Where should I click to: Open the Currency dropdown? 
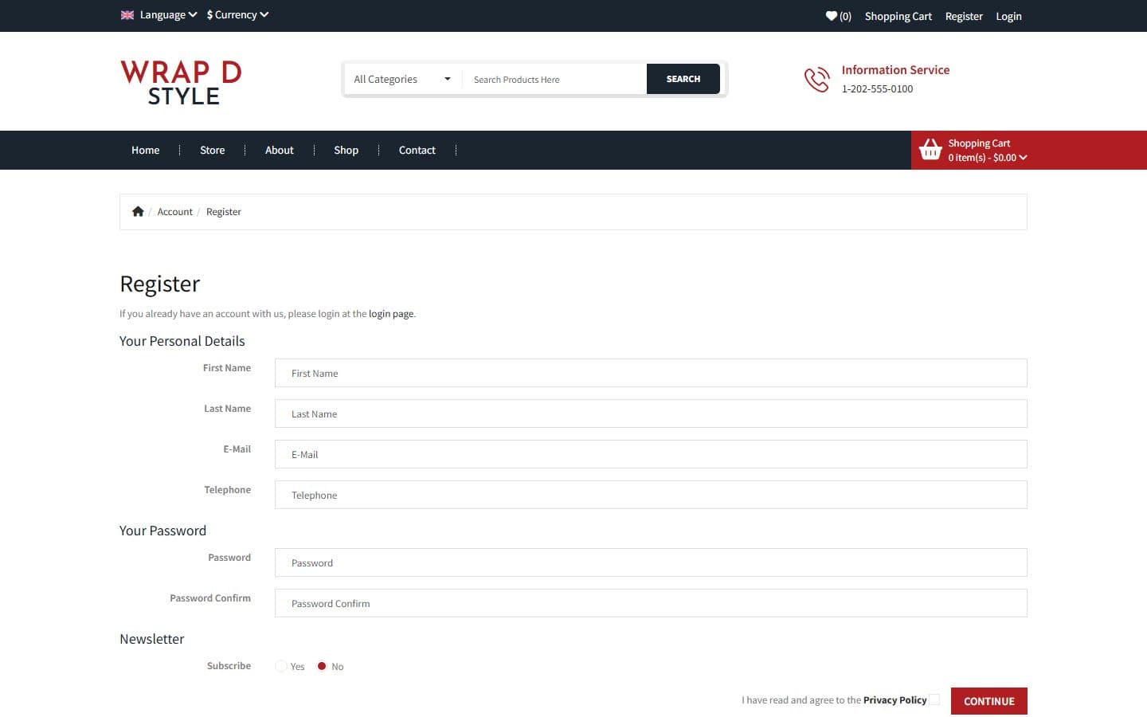[x=237, y=14]
